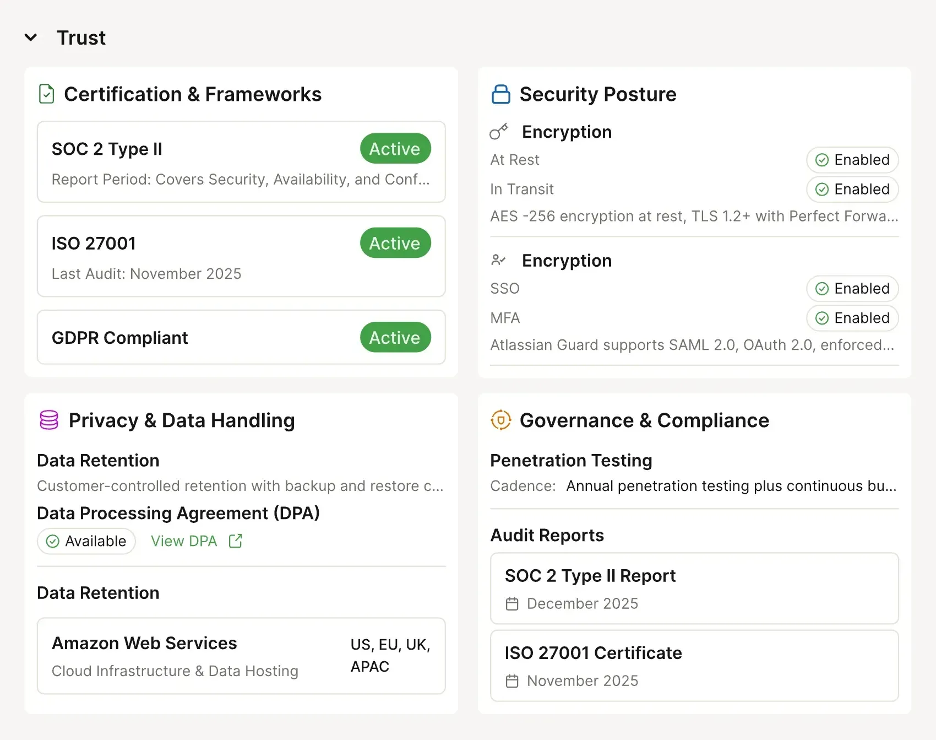936x740 pixels.
Task: Click the Privacy & Data Handling database icon
Action: coord(49,420)
